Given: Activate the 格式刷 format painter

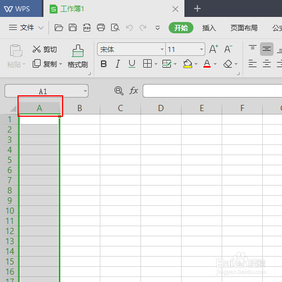Looking at the screenshot, I should [x=78, y=56].
